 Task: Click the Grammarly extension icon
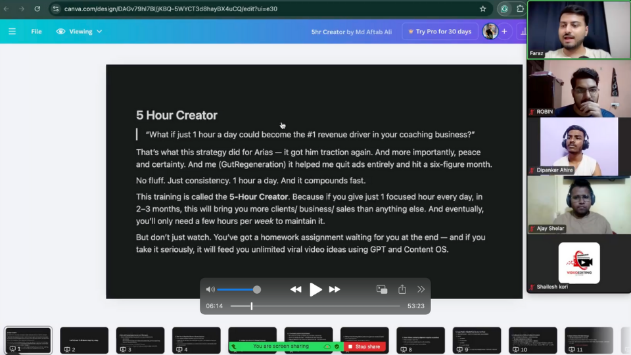(504, 9)
